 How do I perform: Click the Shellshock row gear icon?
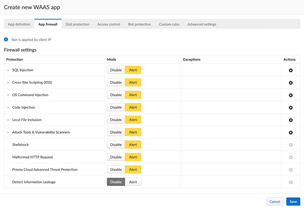(x=291, y=145)
